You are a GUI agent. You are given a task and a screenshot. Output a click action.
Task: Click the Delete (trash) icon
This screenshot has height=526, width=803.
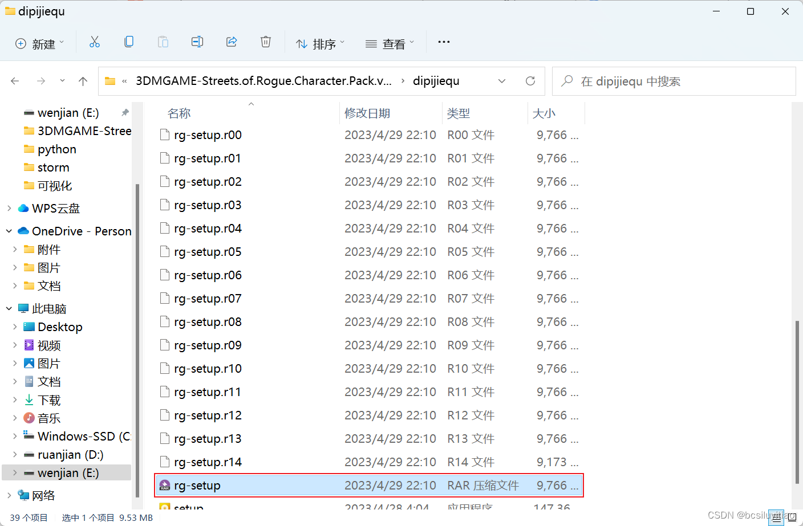(x=266, y=42)
